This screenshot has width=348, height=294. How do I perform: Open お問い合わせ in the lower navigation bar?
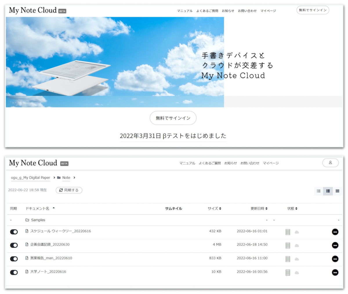click(250, 163)
